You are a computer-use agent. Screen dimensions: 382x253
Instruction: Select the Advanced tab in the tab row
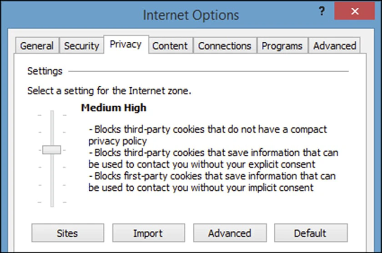[335, 45]
